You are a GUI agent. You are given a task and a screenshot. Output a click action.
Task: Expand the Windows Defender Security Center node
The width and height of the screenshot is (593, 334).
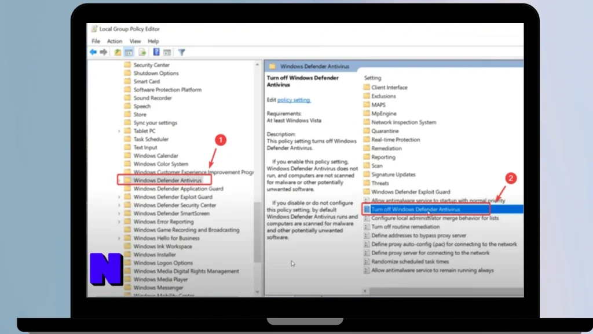coord(119,205)
